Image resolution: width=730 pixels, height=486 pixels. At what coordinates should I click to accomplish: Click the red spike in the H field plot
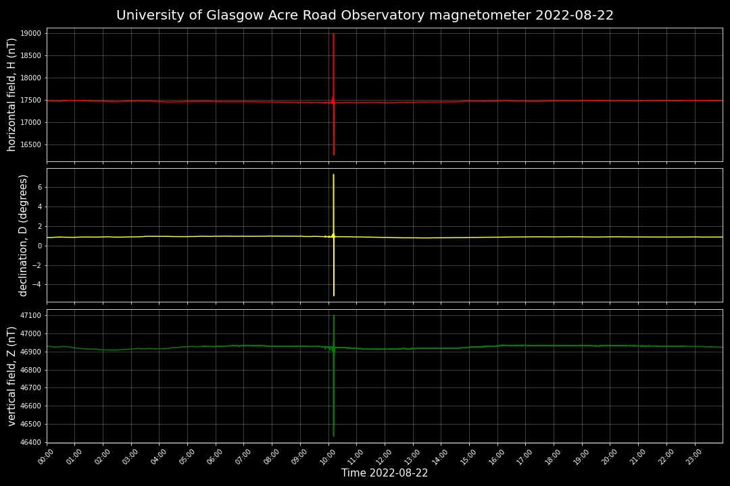333,94
